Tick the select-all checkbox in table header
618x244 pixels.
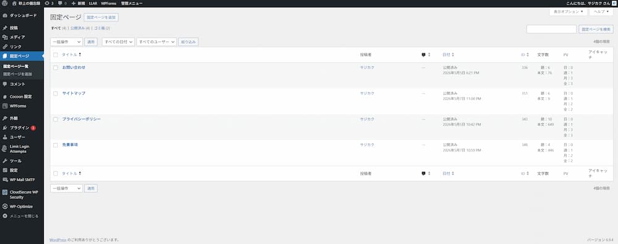(56, 55)
